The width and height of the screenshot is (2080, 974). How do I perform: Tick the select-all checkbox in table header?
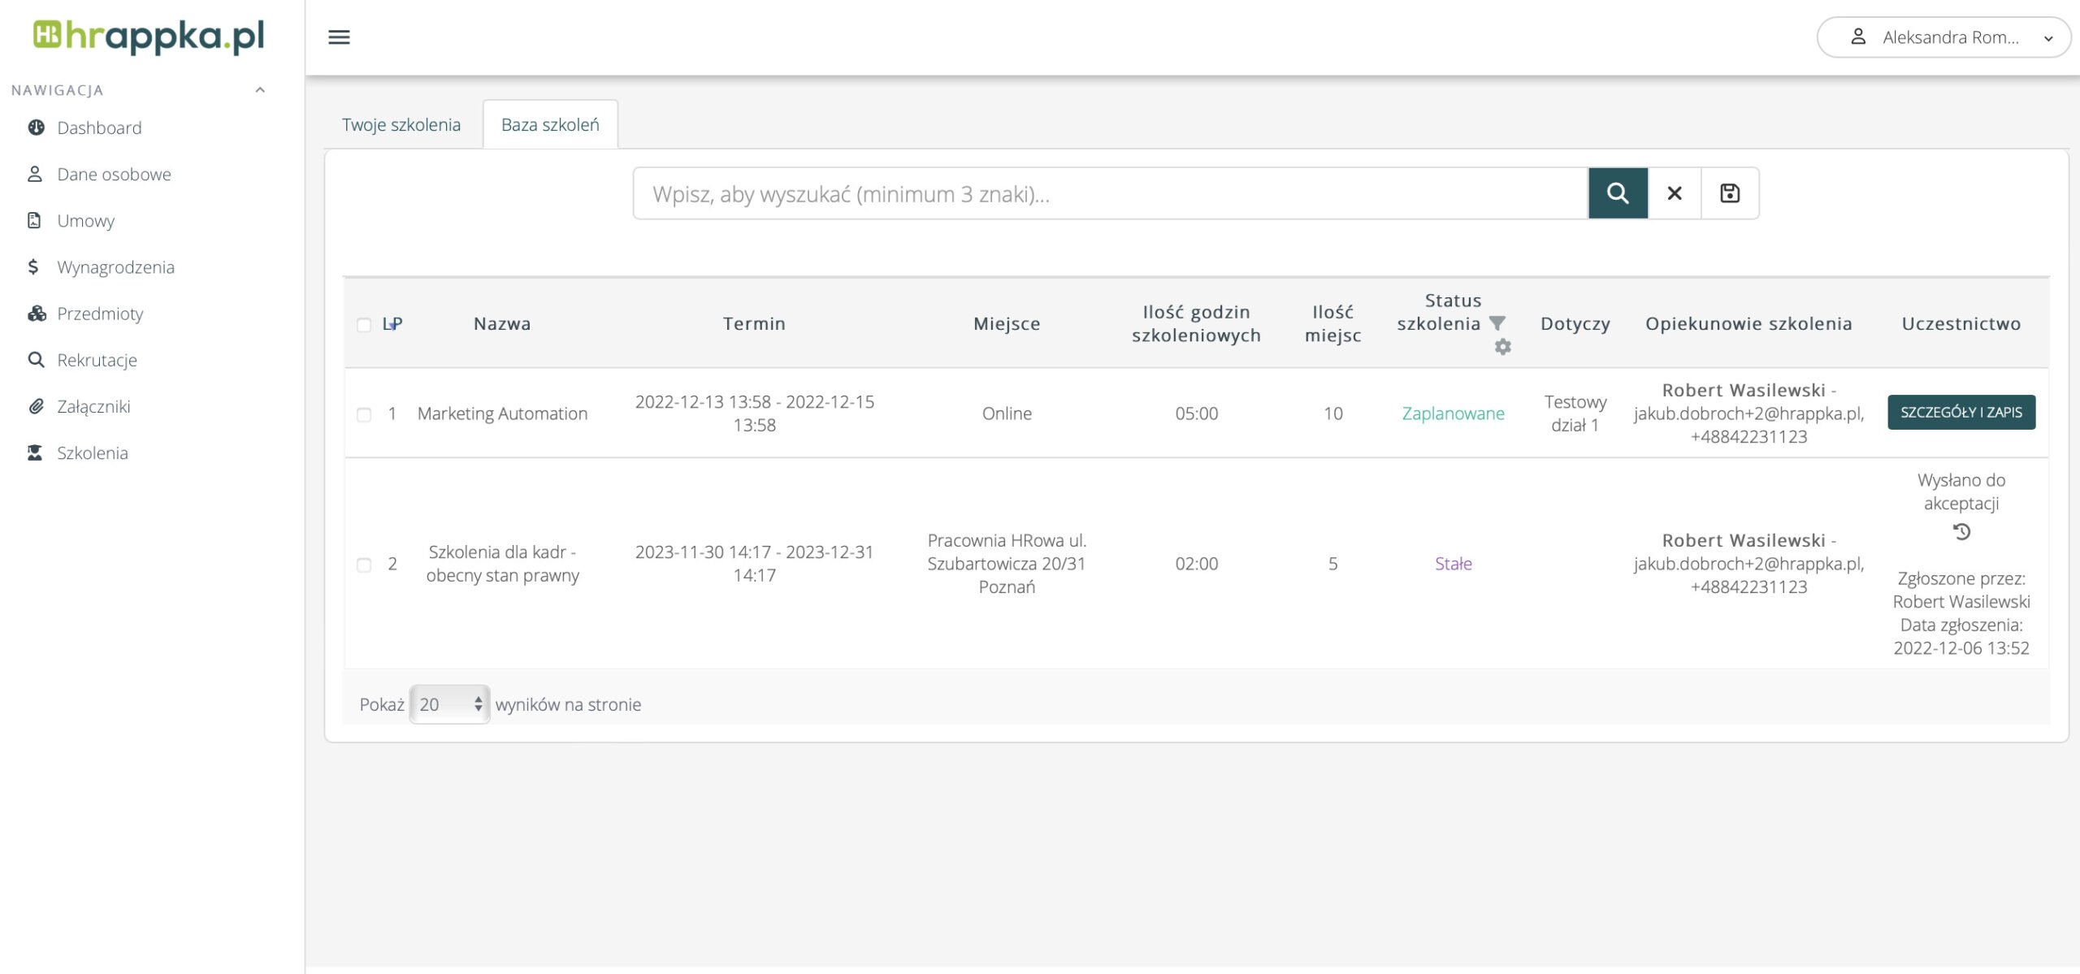pyautogui.click(x=364, y=325)
